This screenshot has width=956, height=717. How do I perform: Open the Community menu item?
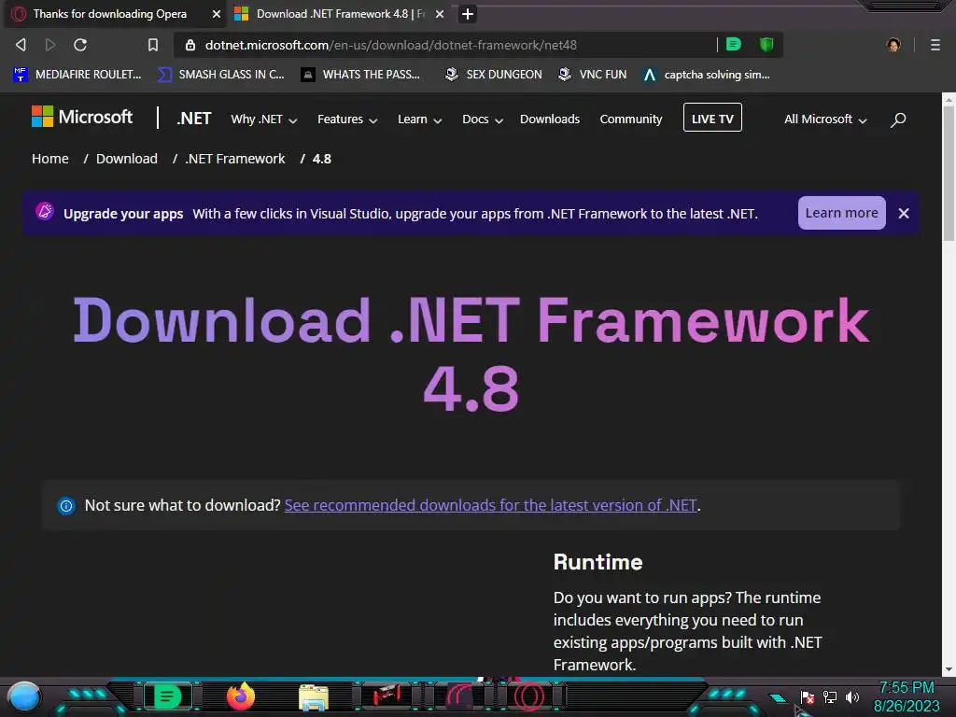631,119
